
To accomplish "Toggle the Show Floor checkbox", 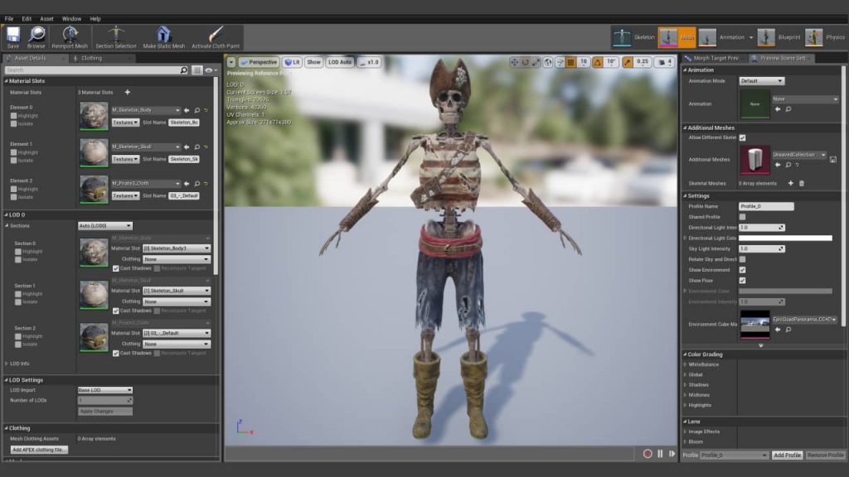I will (742, 281).
